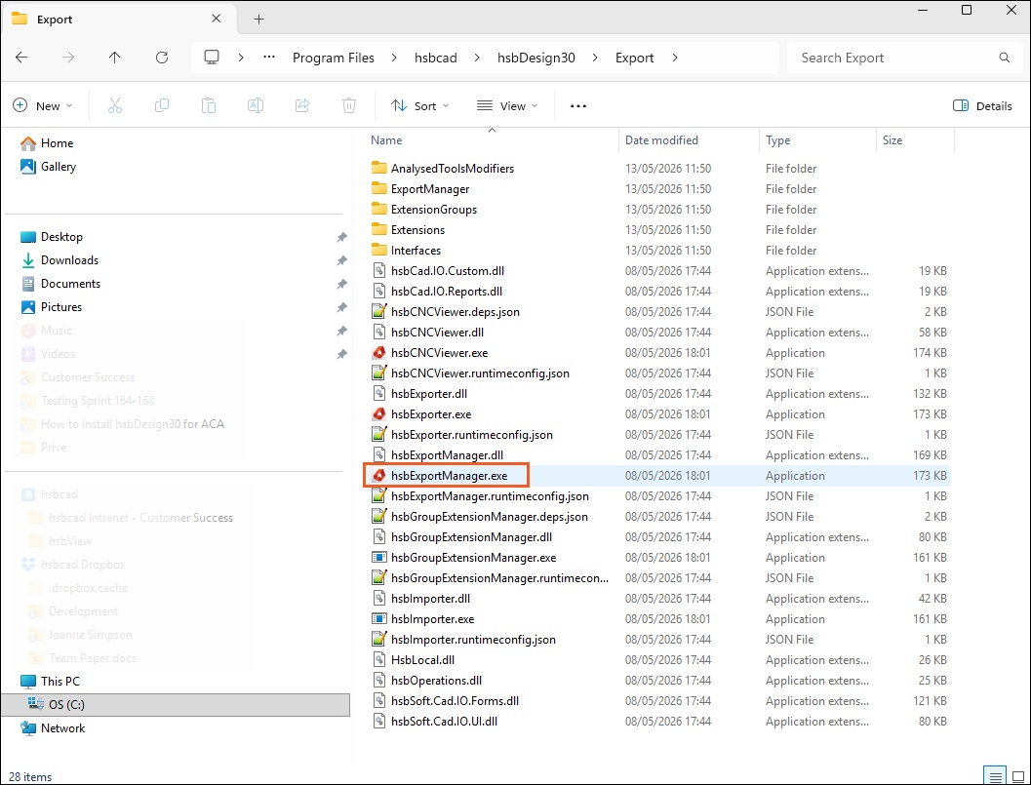This screenshot has width=1031, height=785.
Task: Navigate to hsbcad breadcrumb
Action: 435,58
